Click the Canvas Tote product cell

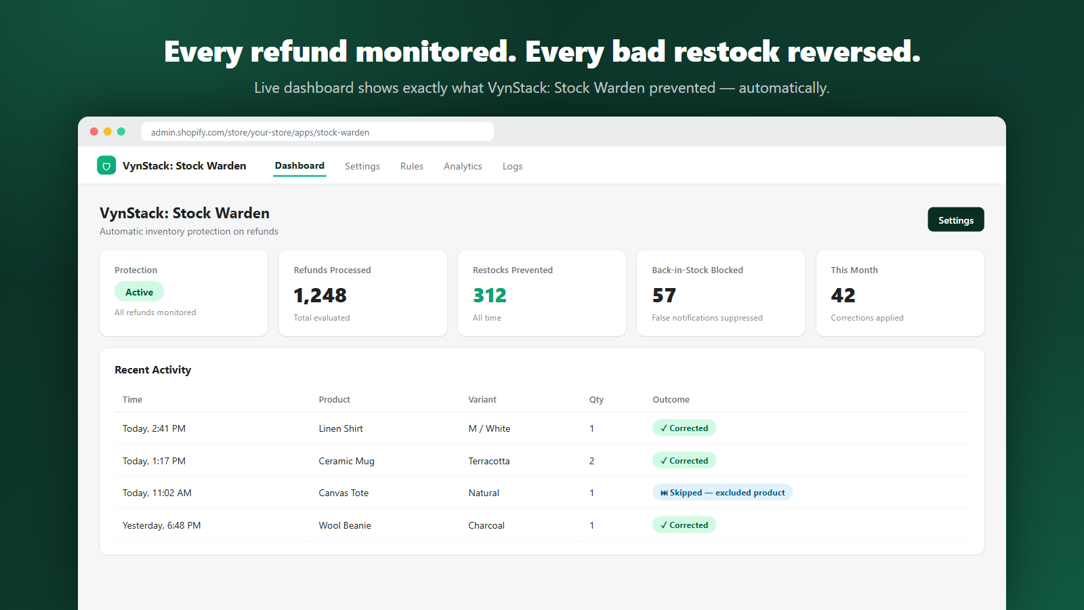point(343,493)
